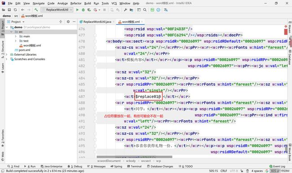The width and height of the screenshot is (292, 173).
Task: Open the run configuration dropdown ReplaceWordUtil
Action: pos(57,10)
